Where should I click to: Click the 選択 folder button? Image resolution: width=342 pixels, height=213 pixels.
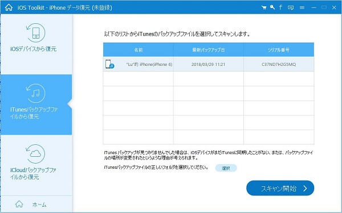[226, 168]
